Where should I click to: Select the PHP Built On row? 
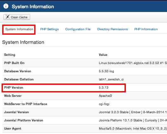click(x=85, y=63)
